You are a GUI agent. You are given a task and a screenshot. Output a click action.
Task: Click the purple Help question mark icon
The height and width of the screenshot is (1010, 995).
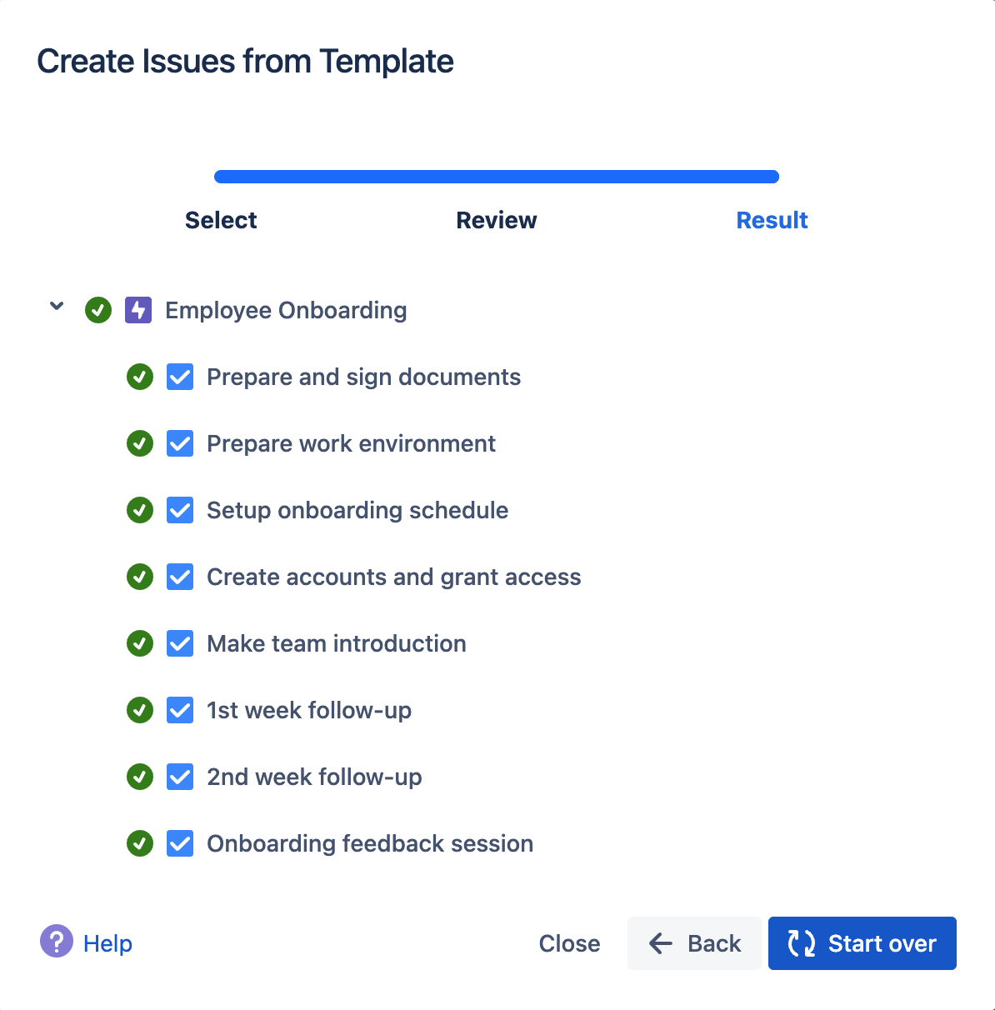(56, 942)
